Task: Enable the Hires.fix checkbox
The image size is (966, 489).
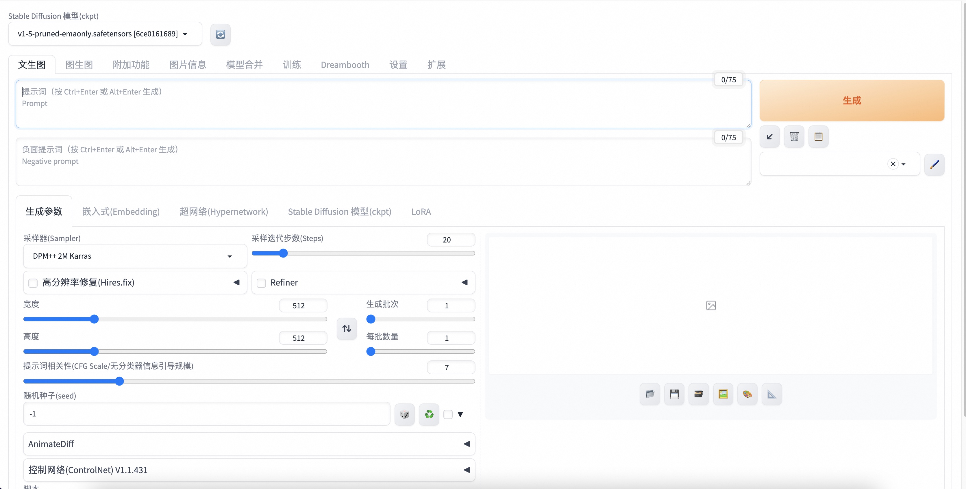Action: 33,283
